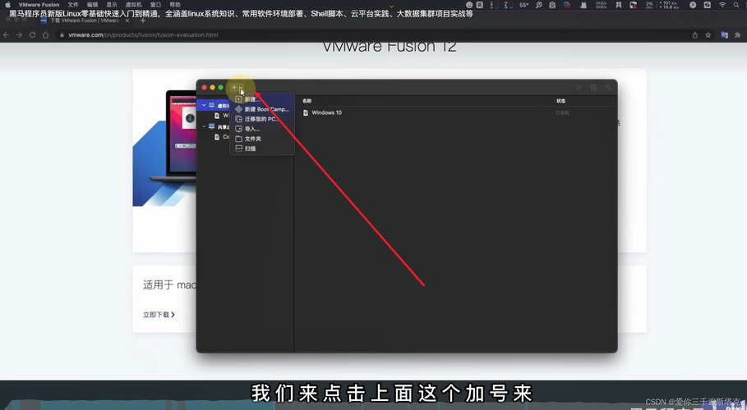Bookmark this page with the star icon
747x410 pixels.
(708, 34)
